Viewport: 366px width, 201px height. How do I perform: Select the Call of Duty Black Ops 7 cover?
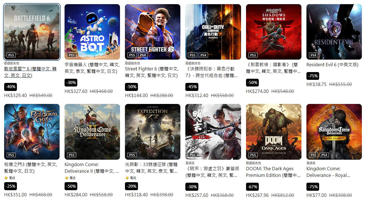pyautogui.click(x=213, y=32)
